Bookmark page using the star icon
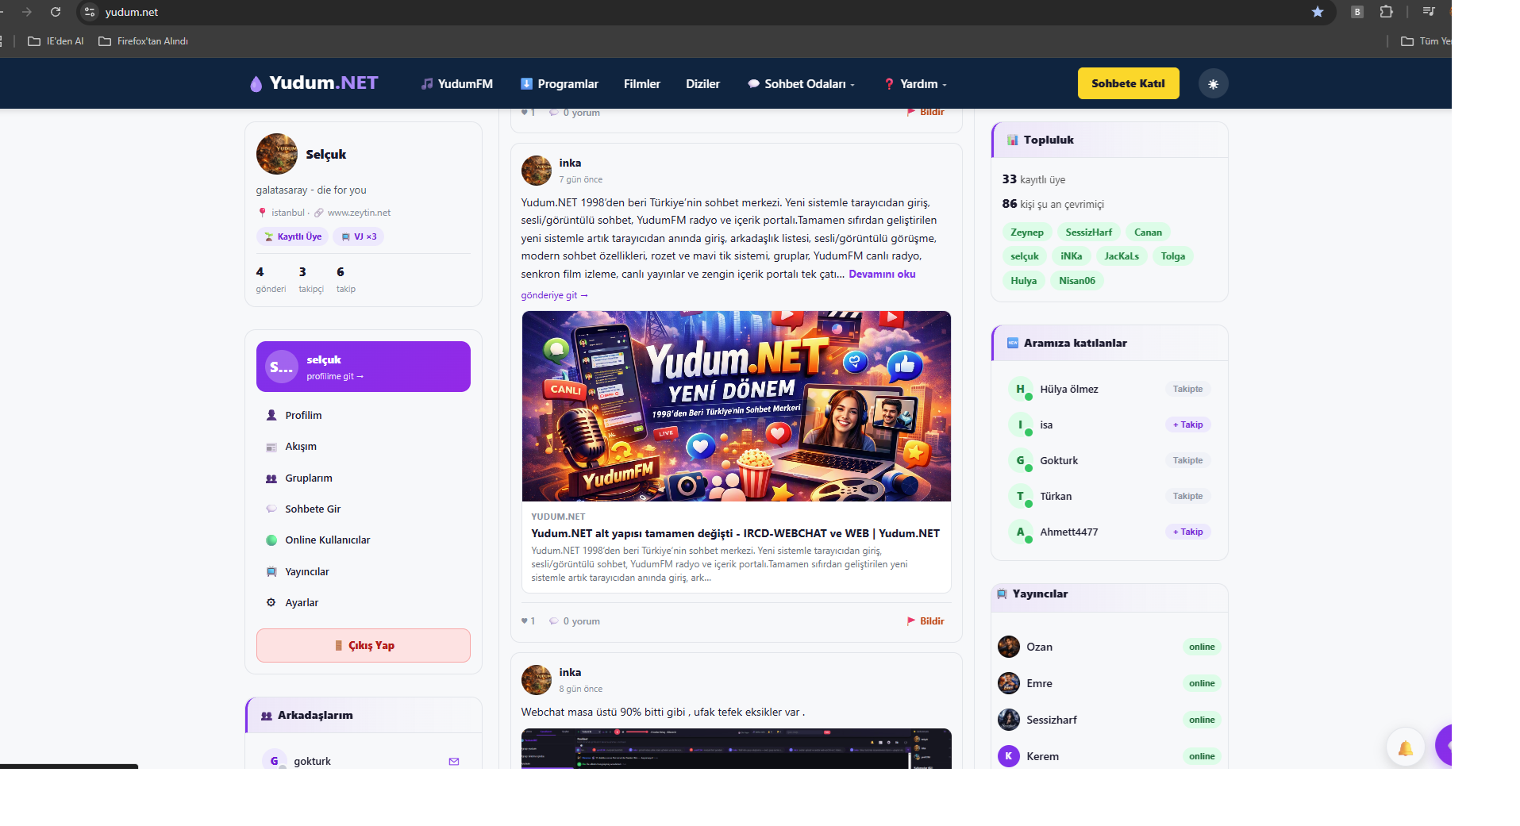The image size is (1520, 826). click(x=1318, y=12)
